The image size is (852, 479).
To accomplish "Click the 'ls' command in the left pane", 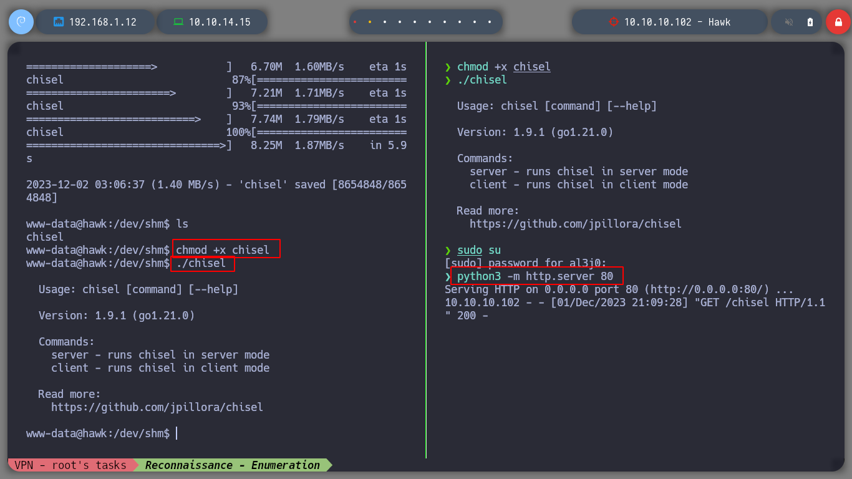I will [182, 224].
